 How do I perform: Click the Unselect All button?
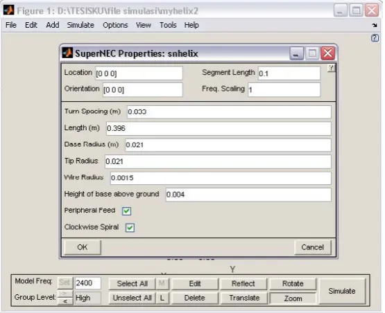pyautogui.click(x=132, y=298)
